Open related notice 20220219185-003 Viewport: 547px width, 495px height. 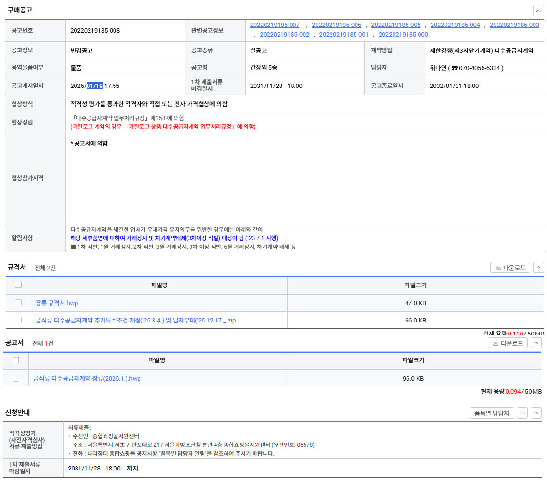tap(514, 25)
